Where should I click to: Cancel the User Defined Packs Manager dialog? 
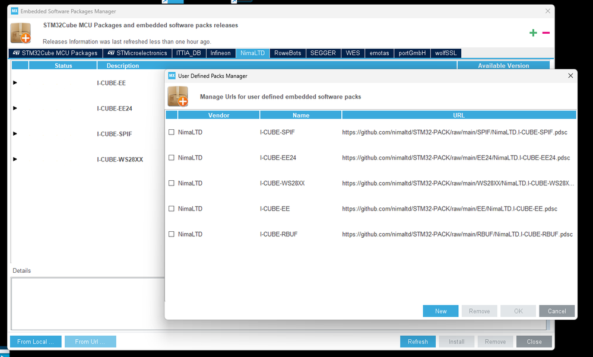557,311
